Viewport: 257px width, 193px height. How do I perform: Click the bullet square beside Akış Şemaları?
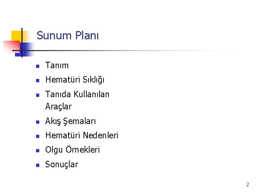click(x=38, y=122)
